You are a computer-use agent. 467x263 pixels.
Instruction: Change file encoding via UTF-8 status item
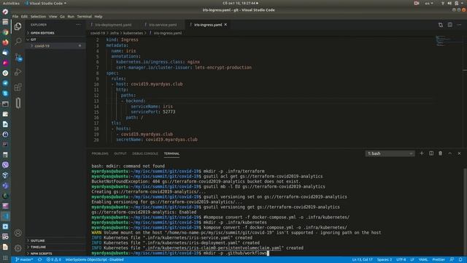[401, 260]
